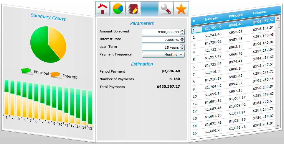
Task: Increase Loan Term with up arrow
Action: pyautogui.click(x=182, y=46)
